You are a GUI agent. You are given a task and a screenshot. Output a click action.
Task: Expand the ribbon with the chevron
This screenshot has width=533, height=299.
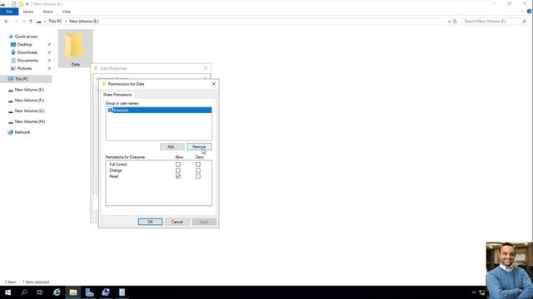pos(522,12)
